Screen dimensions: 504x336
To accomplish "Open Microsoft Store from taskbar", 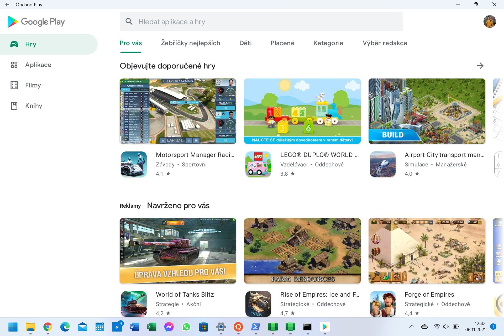I will [x=204, y=327].
